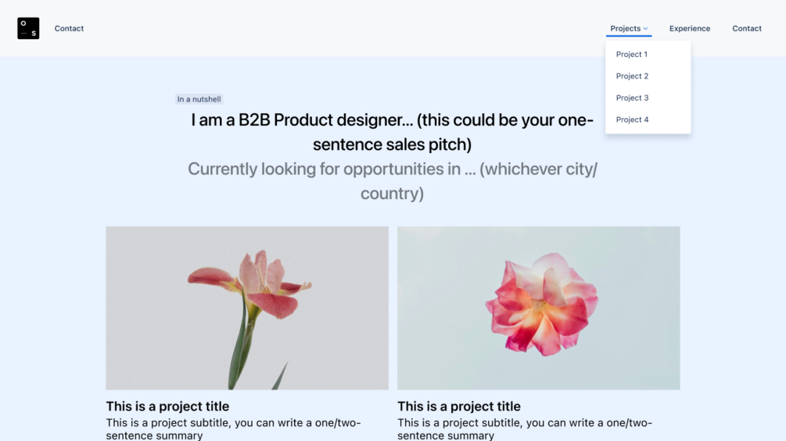786x441 pixels.
Task: Pick Project 4 in the dropdown menu
Action: 632,120
